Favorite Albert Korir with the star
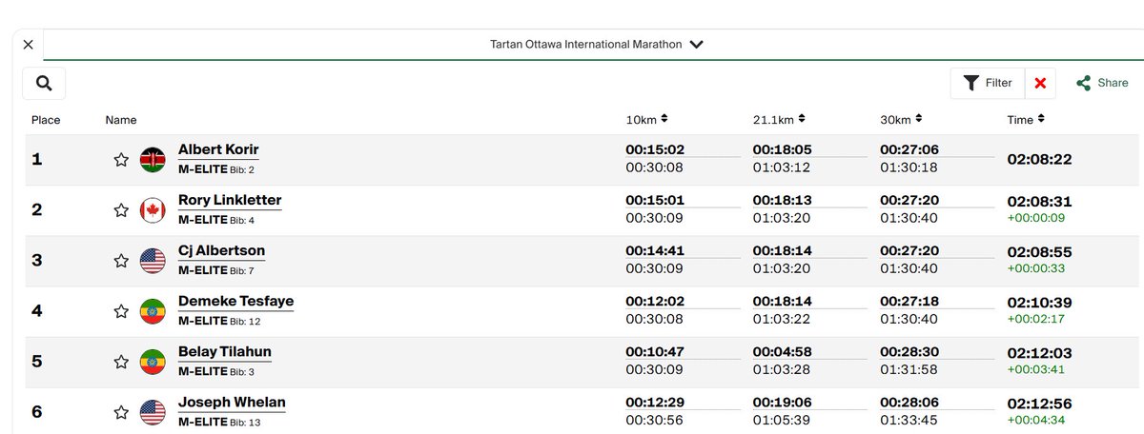 [x=121, y=160]
